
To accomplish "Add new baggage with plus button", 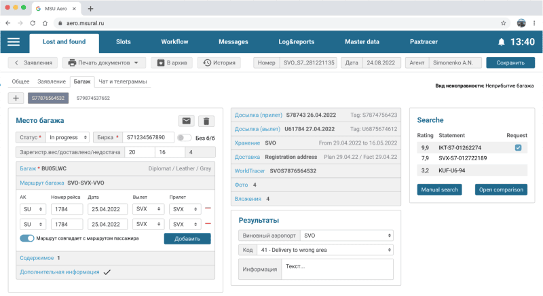I will [x=16, y=98].
